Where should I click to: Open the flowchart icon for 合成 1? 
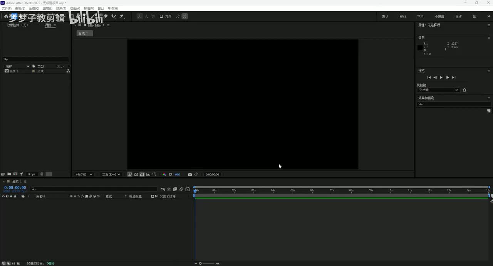coord(68,71)
